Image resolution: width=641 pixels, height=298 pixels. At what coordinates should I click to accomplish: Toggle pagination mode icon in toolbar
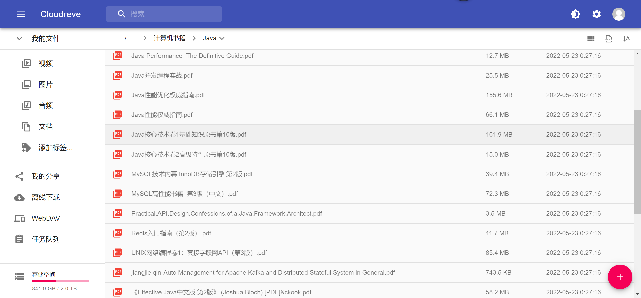point(609,39)
